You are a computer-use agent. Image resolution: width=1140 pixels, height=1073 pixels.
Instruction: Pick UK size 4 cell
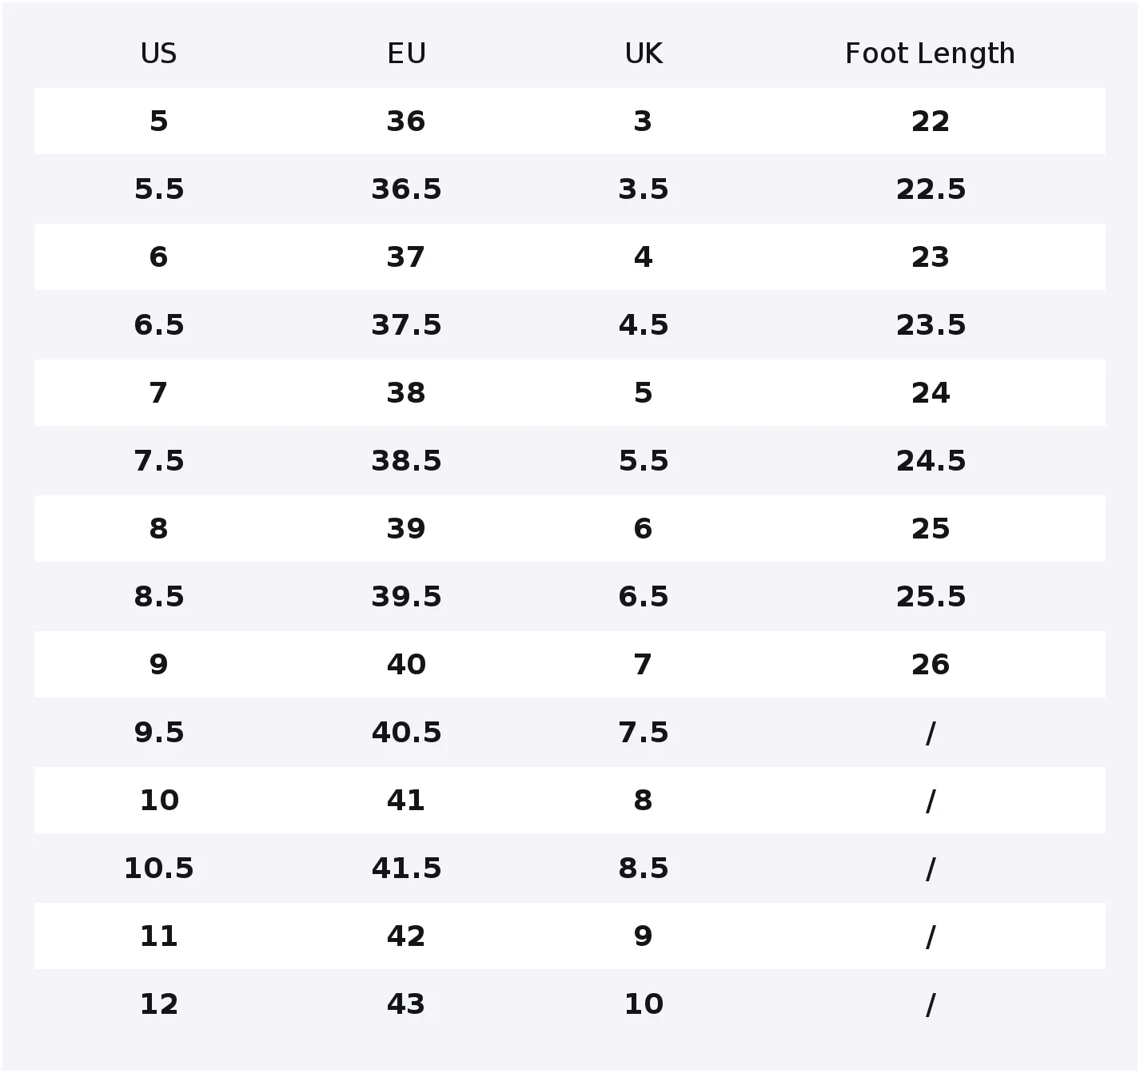click(644, 257)
